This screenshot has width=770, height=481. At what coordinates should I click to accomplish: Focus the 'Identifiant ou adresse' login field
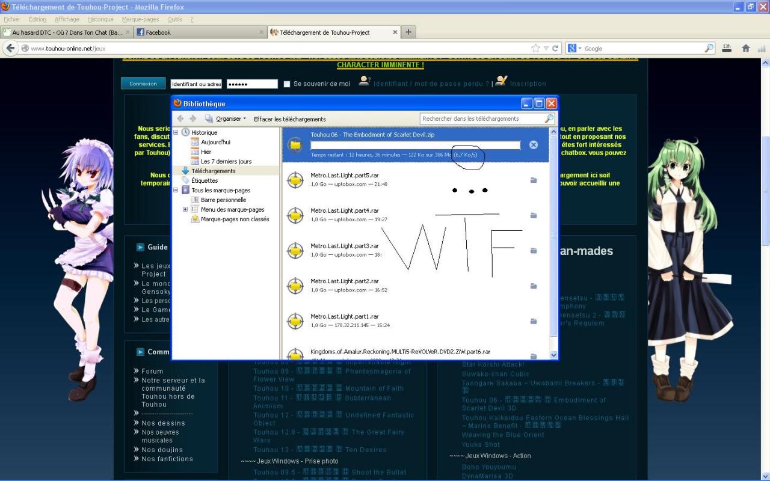196,84
